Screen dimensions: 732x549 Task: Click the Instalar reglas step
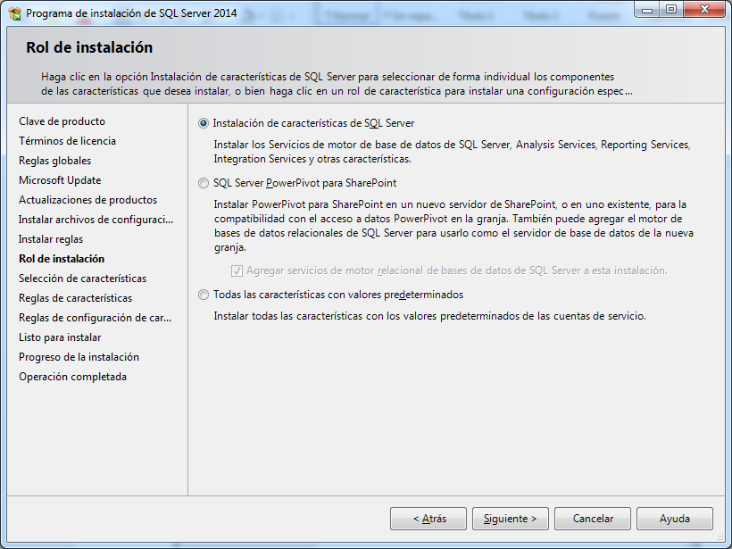pyautogui.click(x=51, y=239)
